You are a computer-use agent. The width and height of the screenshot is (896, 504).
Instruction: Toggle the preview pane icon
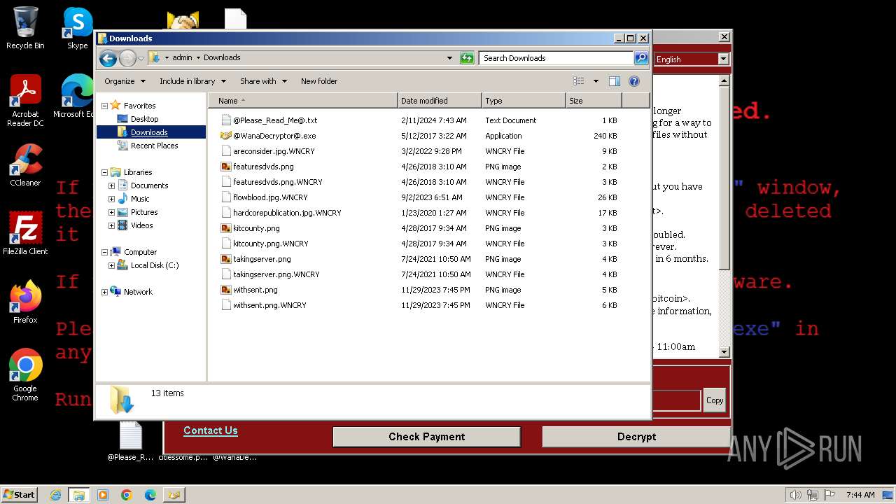click(x=615, y=81)
